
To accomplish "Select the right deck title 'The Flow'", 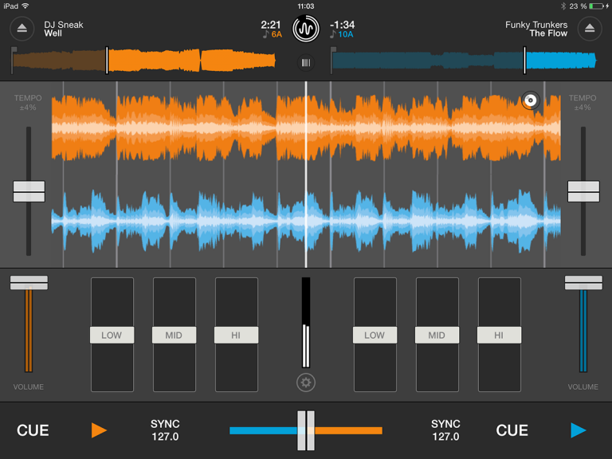I will (x=548, y=33).
